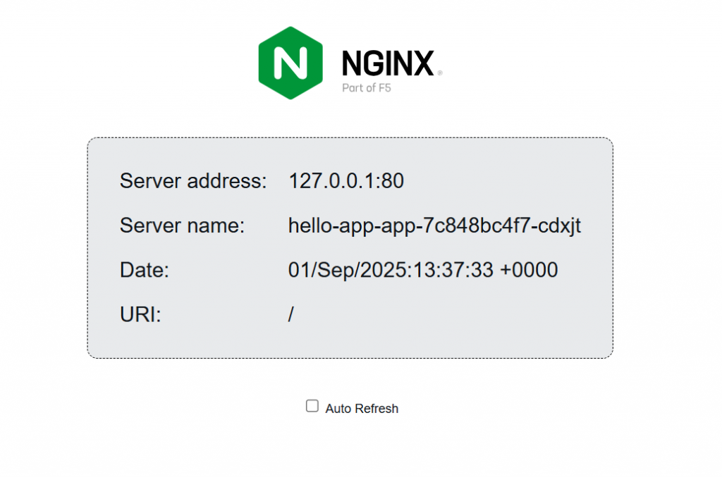Click the 'Server address:' label
Viewport: 722px width, 477px height.
pos(193,181)
